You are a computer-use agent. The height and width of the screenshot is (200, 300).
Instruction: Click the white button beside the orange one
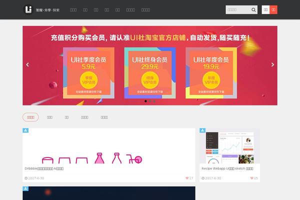click(x=266, y=10)
